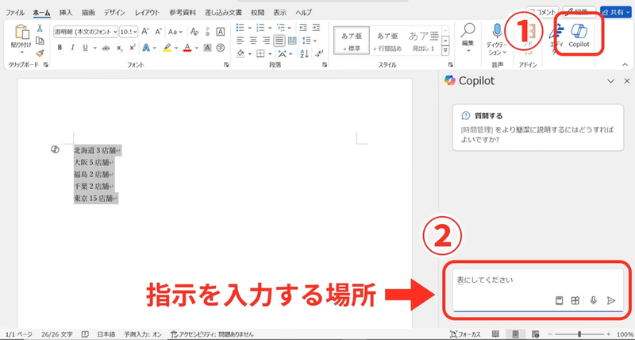The width and height of the screenshot is (635, 340).
Task: Expand the borders dropdown arrow
Action: tap(269, 53)
